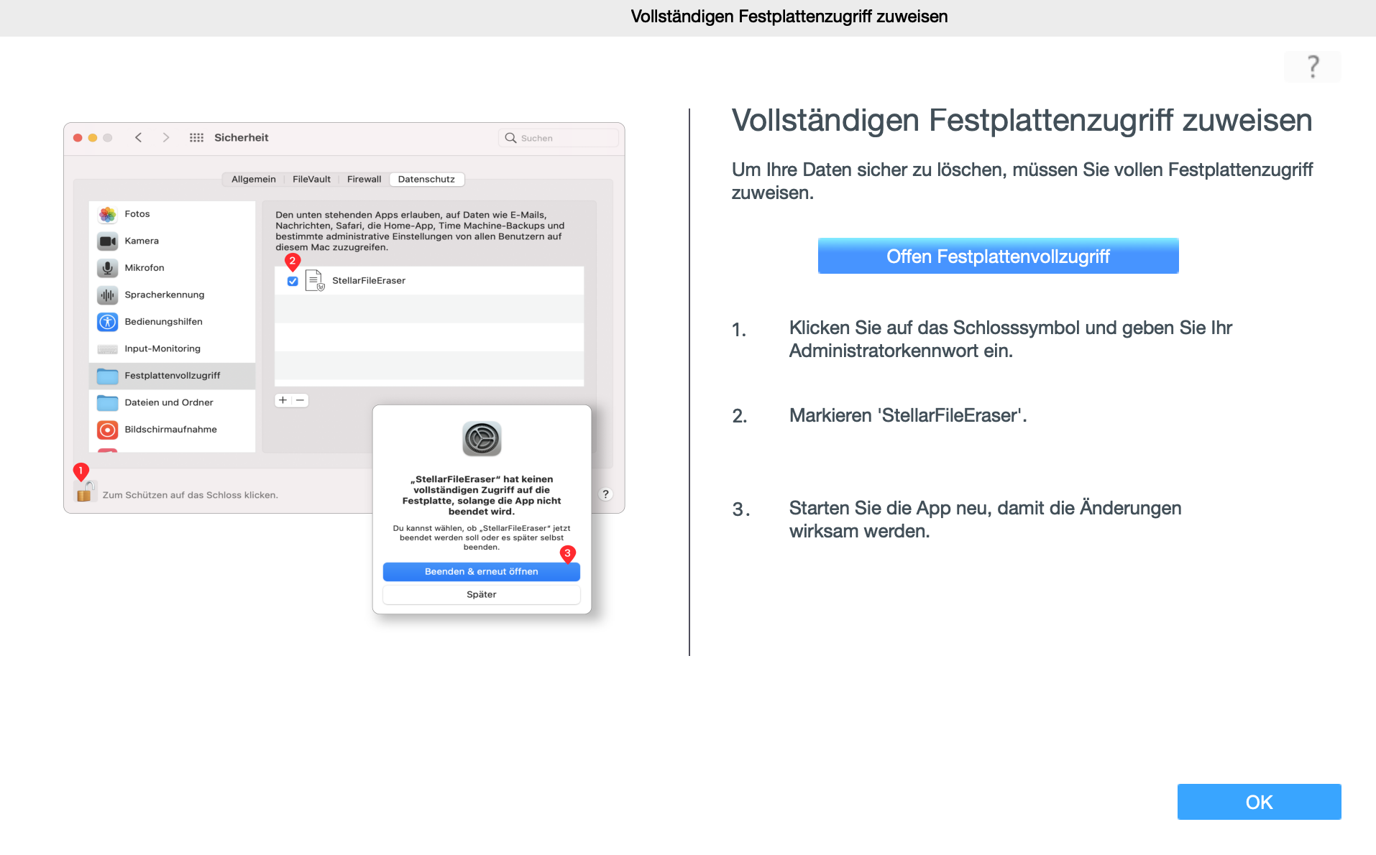Select the Datenschutz tab
Screen dimensions: 1376x855
[426, 179]
